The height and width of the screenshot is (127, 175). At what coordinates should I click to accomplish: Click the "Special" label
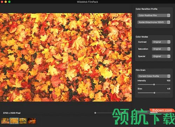pyautogui.click(x=142, y=56)
